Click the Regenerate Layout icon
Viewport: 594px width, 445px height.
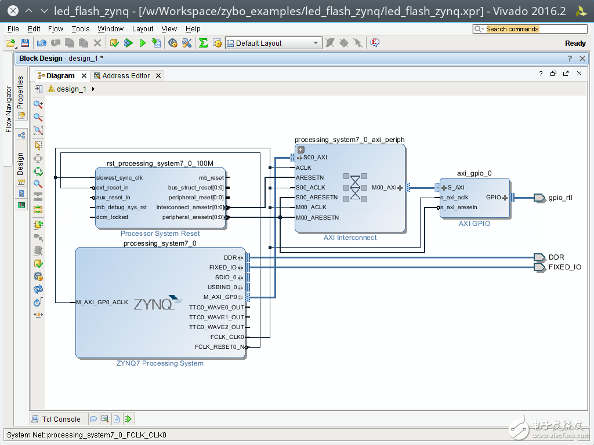click(x=38, y=289)
